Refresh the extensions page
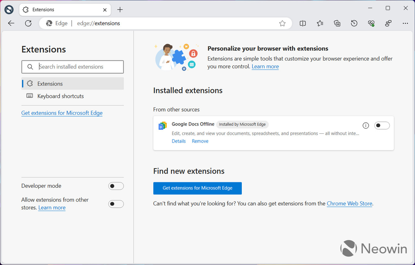Image resolution: width=415 pixels, height=265 pixels. pyautogui.click(x=28, y=23)
